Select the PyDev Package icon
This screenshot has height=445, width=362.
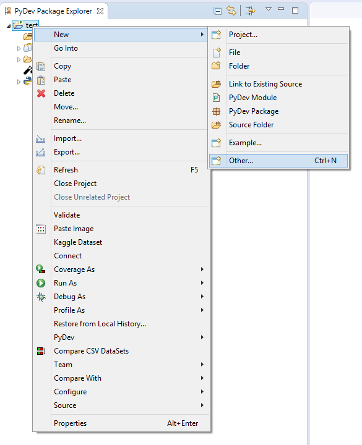click(216, 111)
